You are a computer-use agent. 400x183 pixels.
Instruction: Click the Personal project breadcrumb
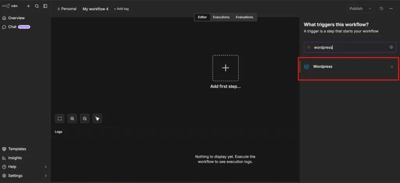click(67, 9)
